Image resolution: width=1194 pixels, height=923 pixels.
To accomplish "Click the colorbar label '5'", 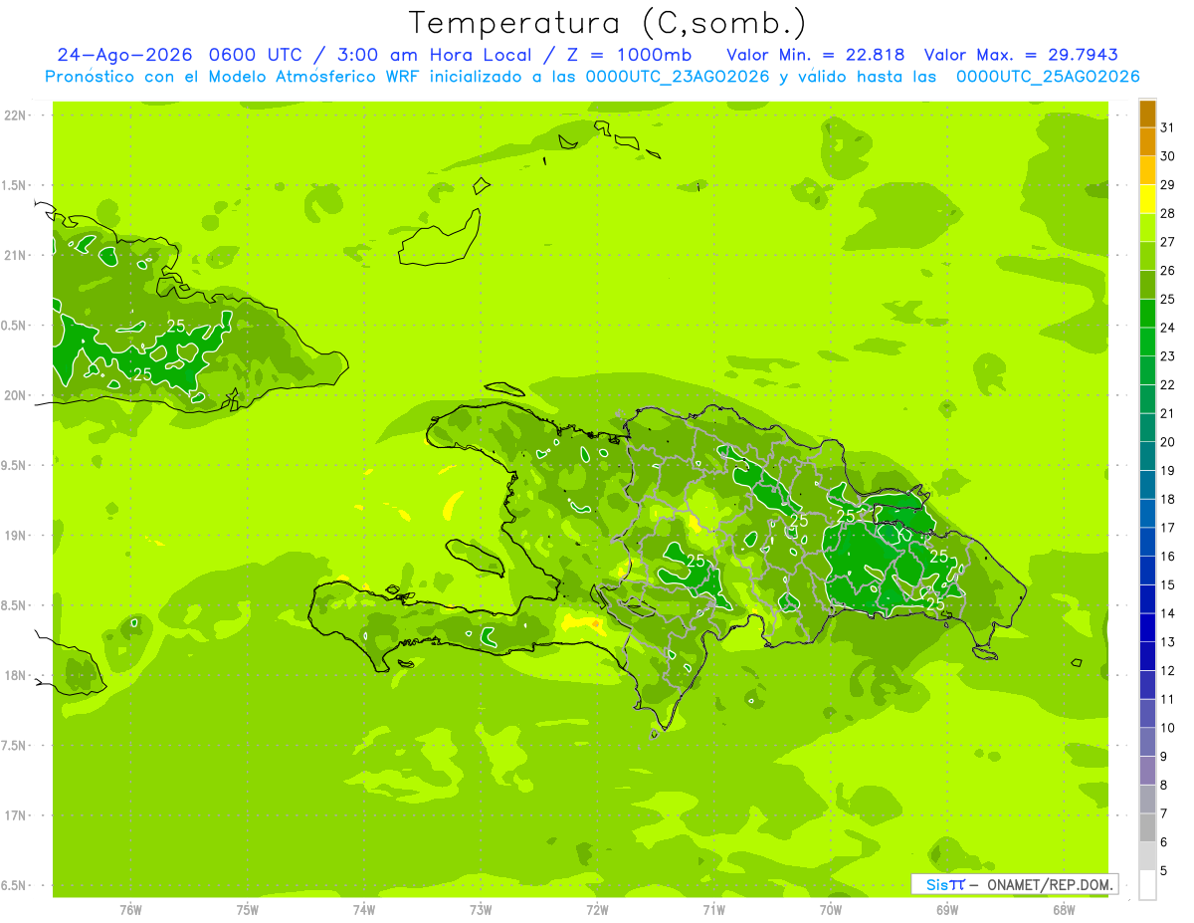I will point(1164,871).
